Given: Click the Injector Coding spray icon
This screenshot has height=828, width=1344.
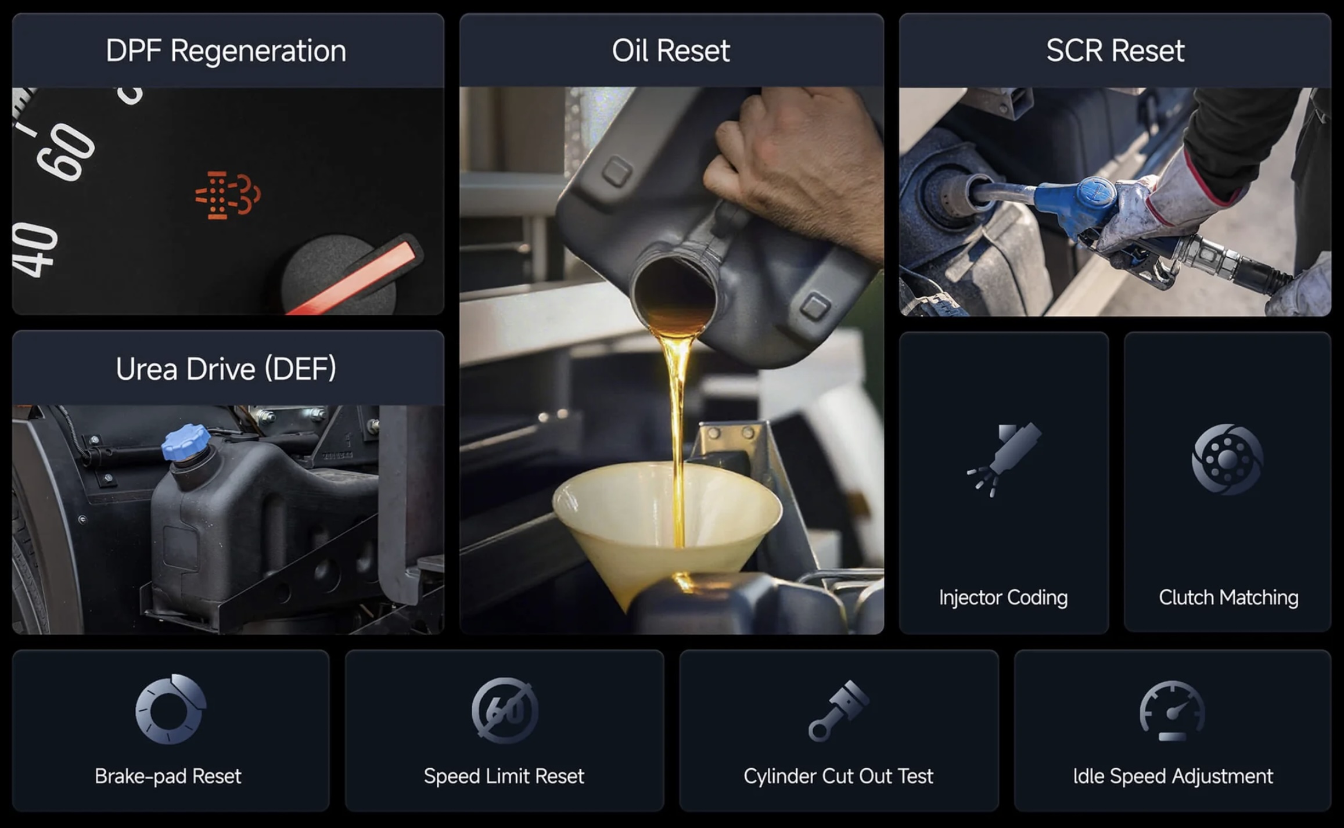Looking at the screenshot, I should [1004, 460].
